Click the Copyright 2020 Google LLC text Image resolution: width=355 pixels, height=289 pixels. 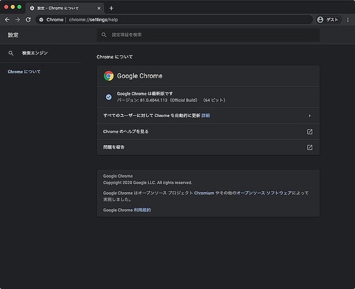tap(147, 182)
